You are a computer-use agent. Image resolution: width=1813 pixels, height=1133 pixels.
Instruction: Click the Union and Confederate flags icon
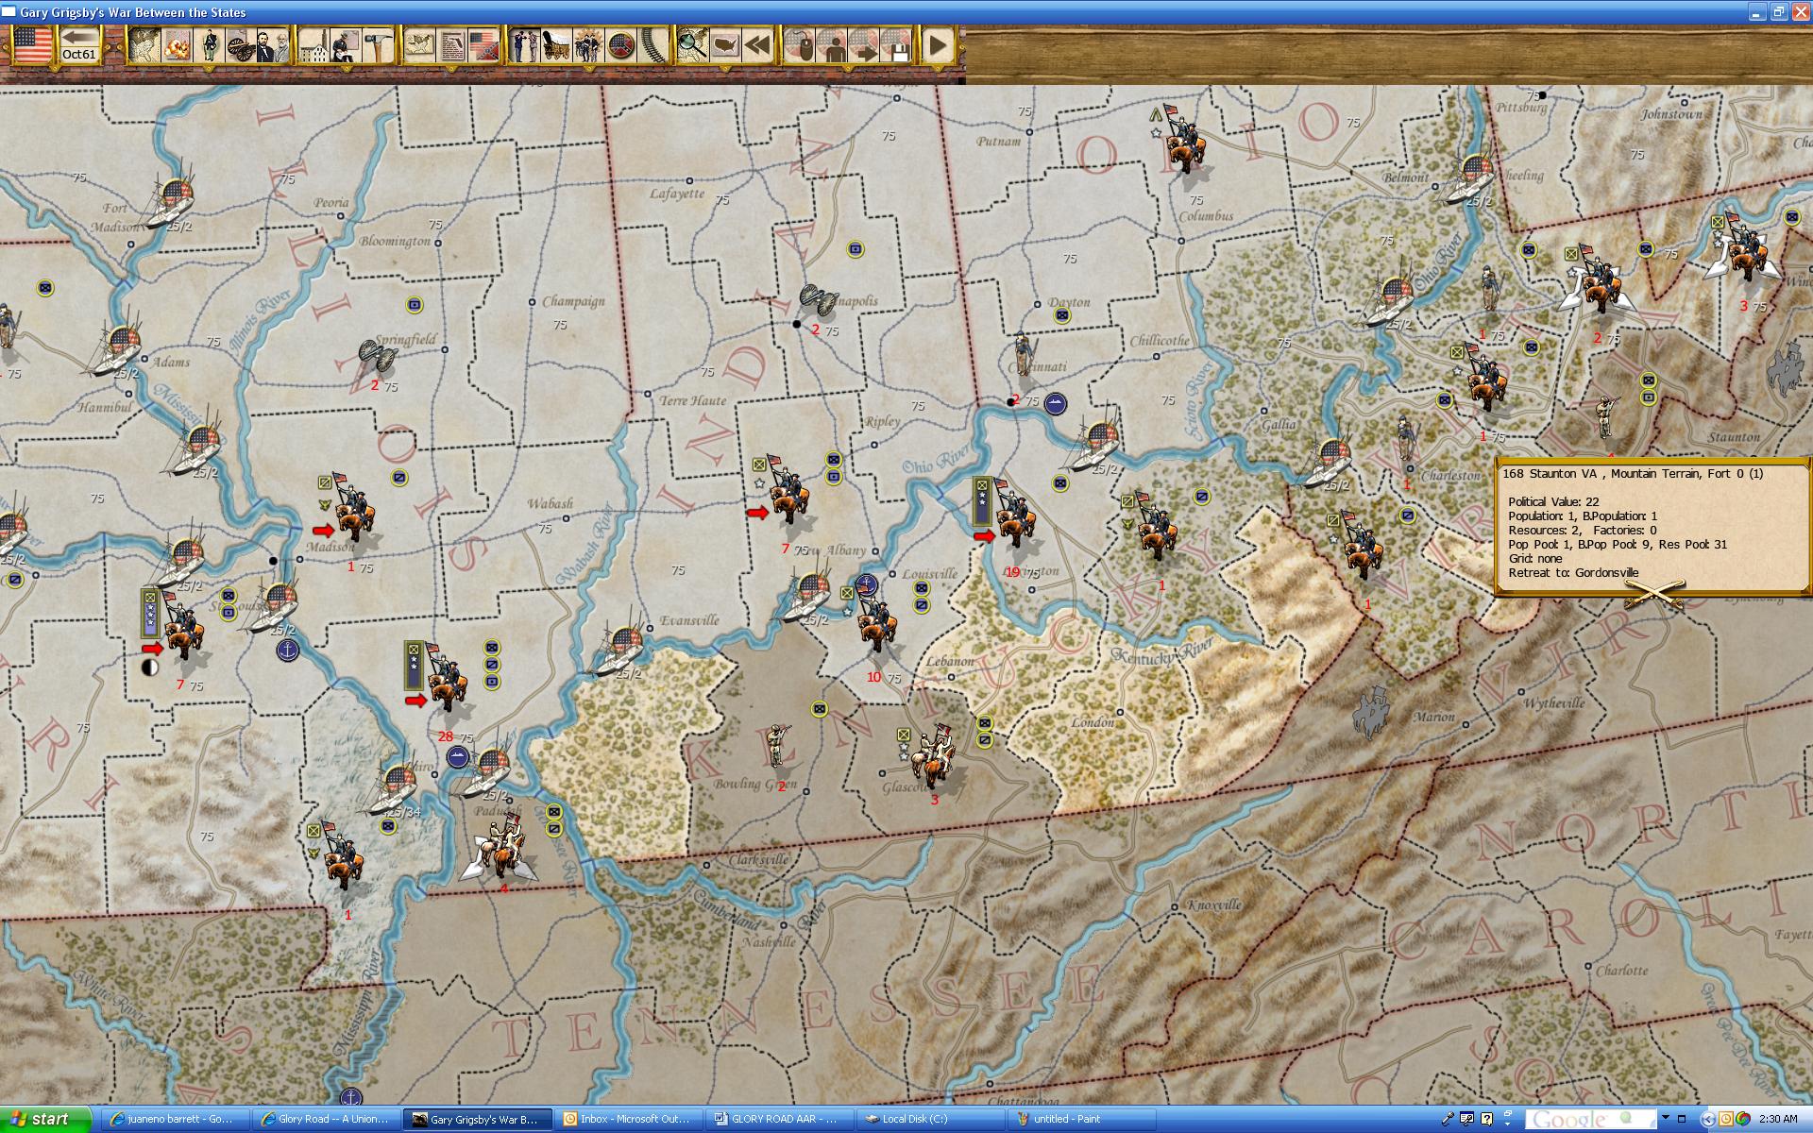pos(483,44)
